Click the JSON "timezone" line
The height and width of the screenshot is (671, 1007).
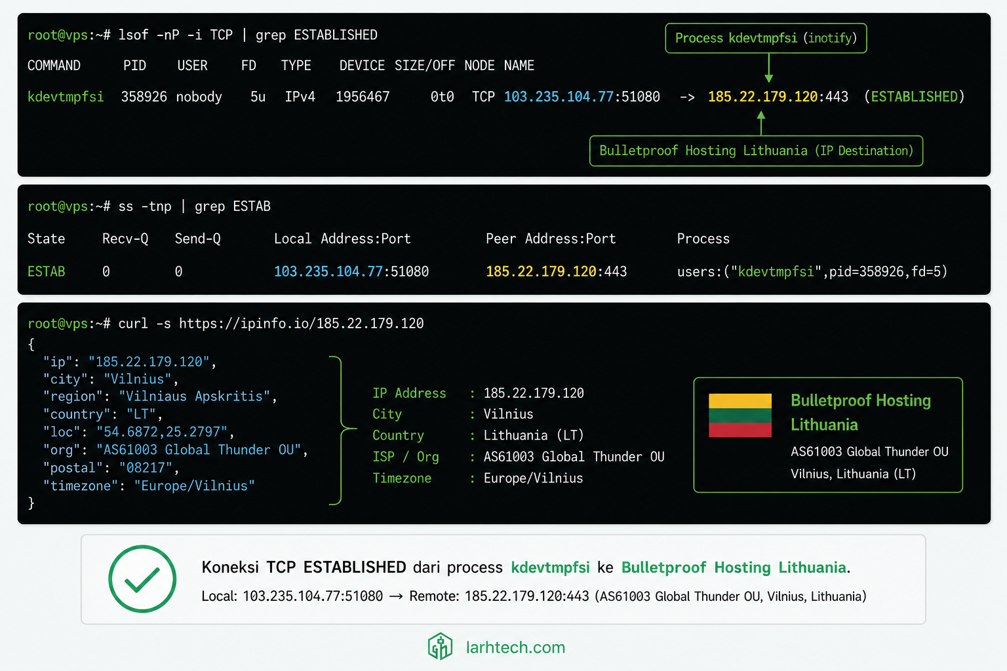149,486
